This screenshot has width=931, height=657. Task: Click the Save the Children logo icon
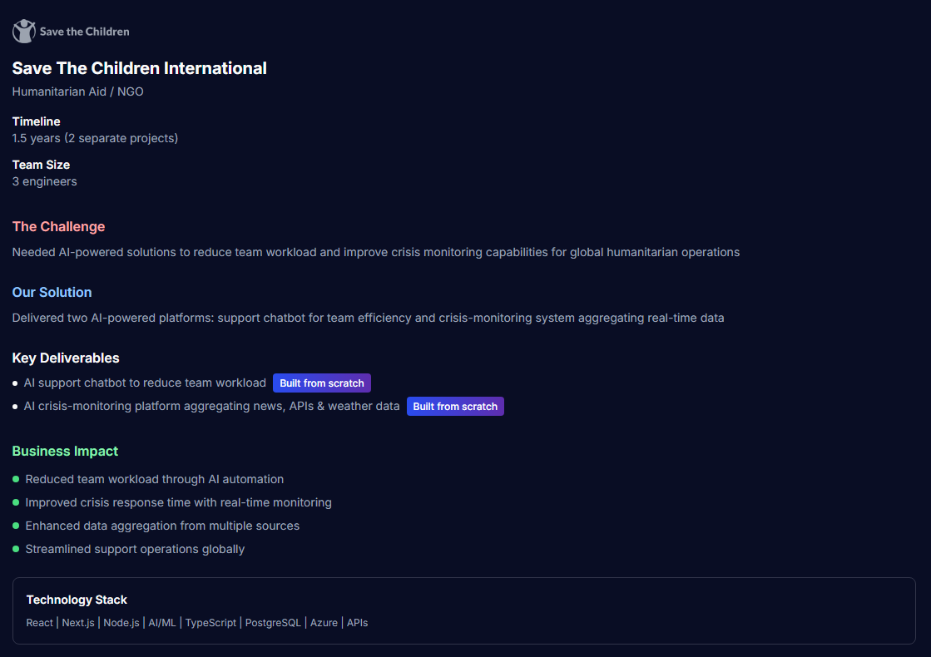tap(24, 32)
